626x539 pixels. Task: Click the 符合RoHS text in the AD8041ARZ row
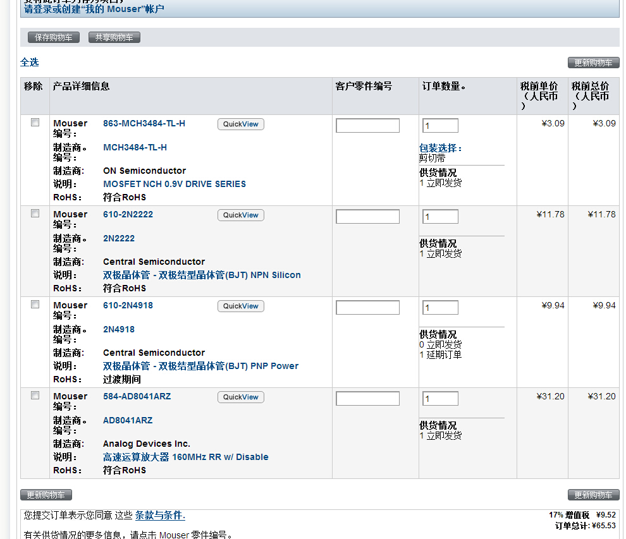[125, 470]
